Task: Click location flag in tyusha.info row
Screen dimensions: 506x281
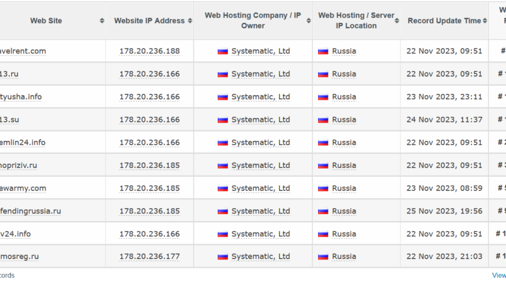Action: 323,97
